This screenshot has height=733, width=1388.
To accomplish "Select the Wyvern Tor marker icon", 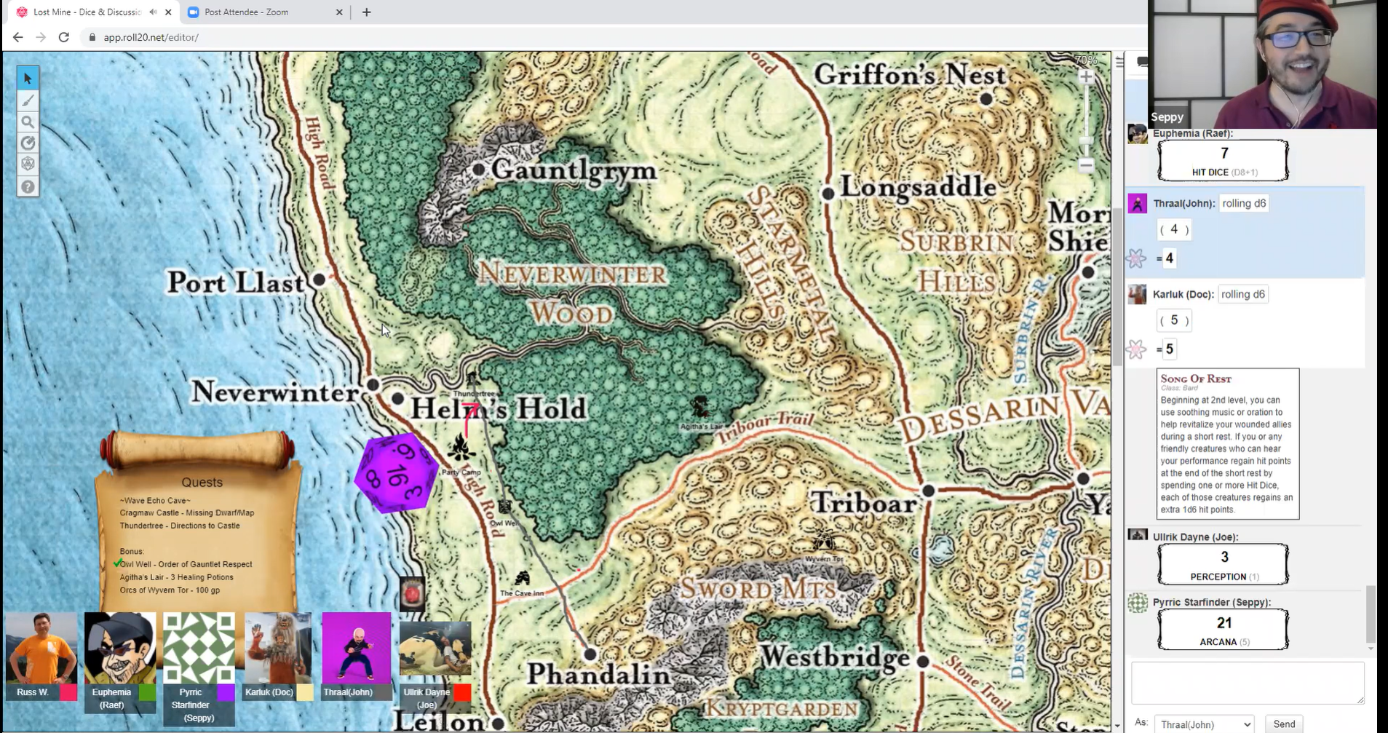I will coord(823,540).
